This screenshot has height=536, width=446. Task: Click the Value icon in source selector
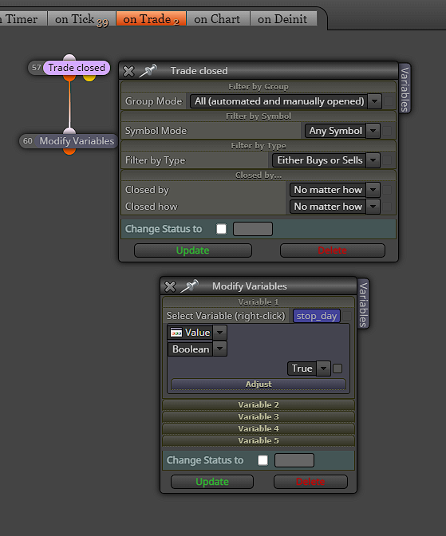pos(176,333)
